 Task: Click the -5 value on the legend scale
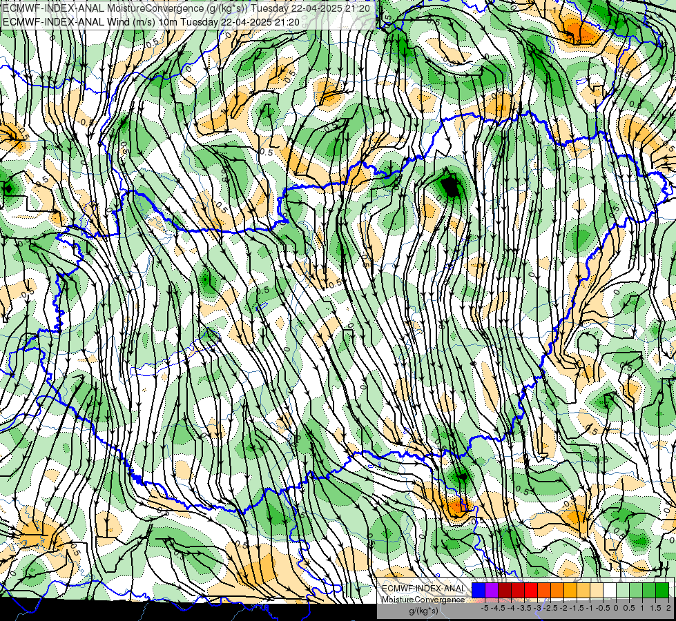(485, 608)
